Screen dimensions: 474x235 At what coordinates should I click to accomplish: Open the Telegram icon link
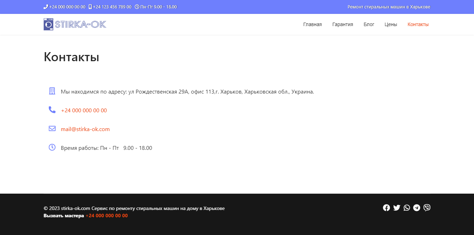coord(416,208)
